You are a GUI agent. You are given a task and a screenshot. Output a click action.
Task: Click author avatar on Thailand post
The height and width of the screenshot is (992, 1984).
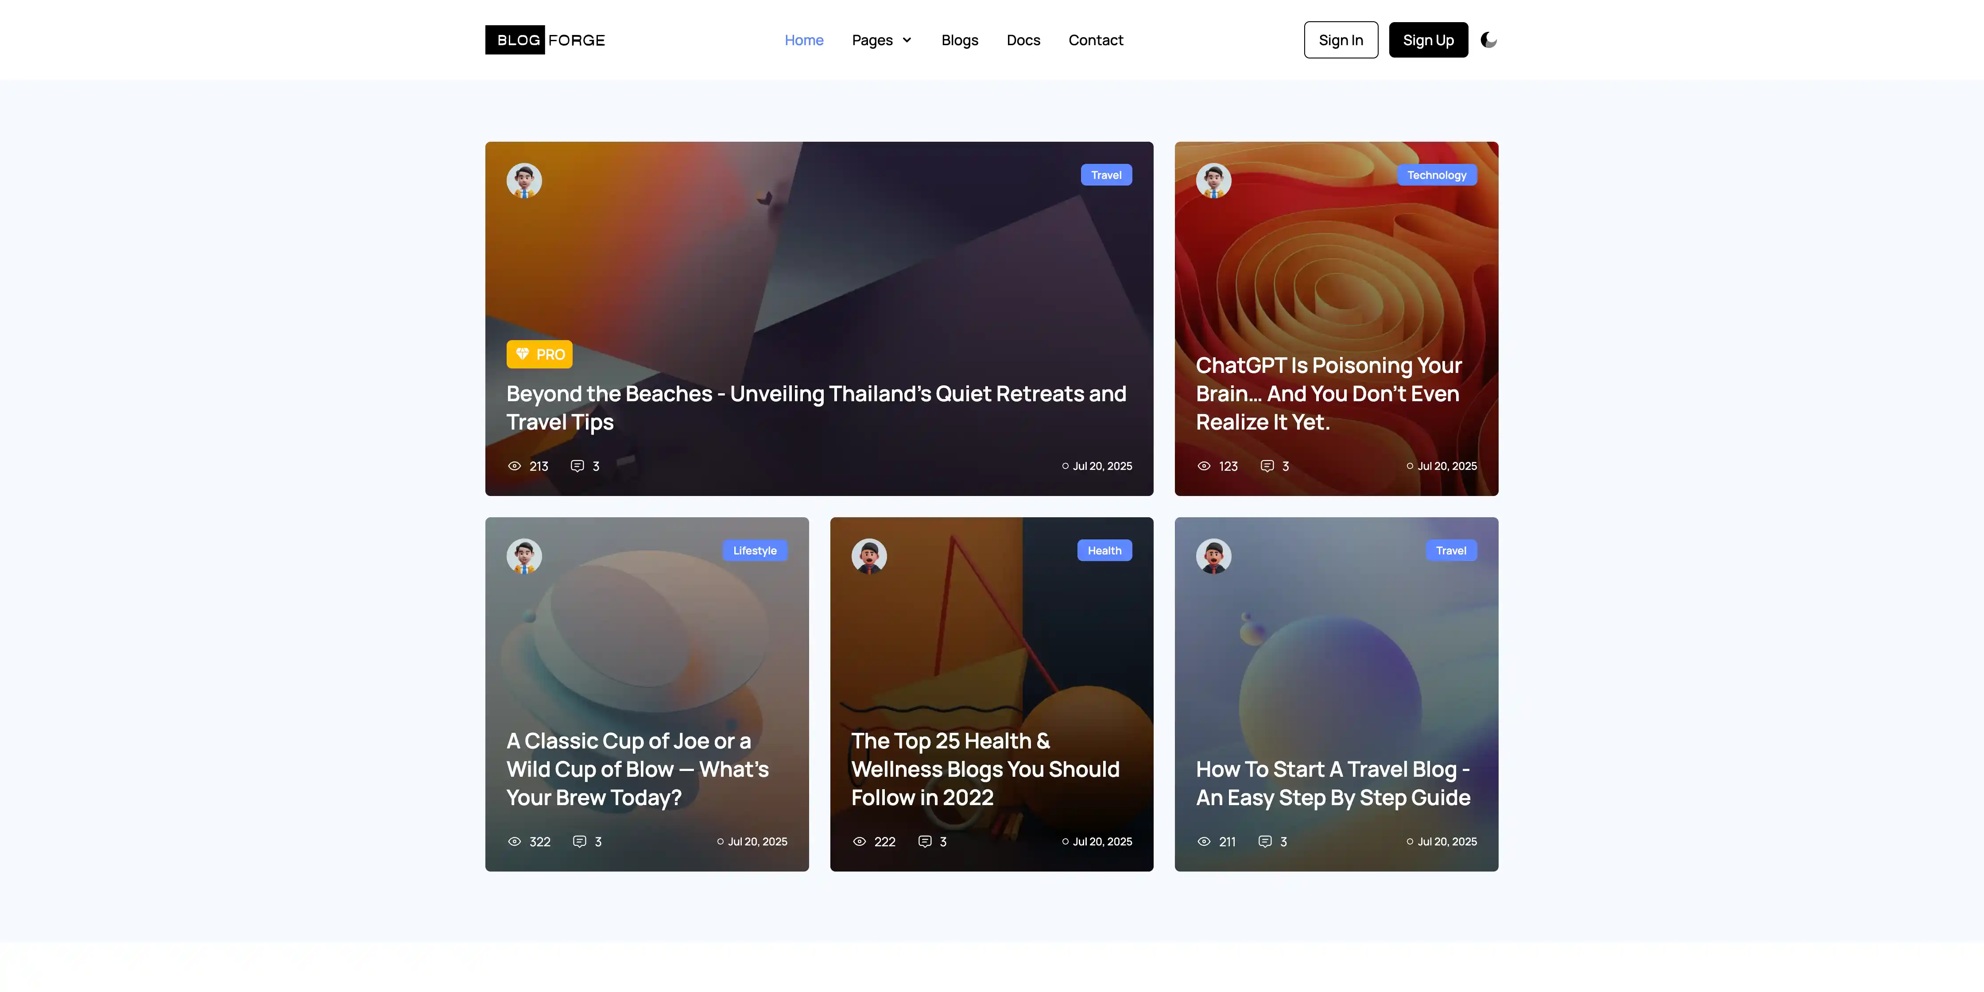[524, 181]
